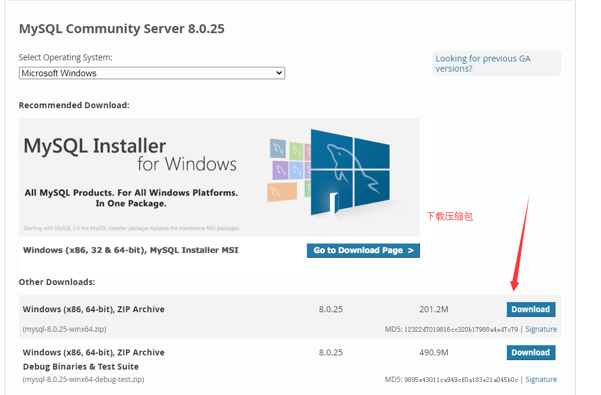Image resolution: width=601 pixels, height=395 pixels.
Task: Click Starting with MySQL 5.6 note
Action: coord(131,228)
